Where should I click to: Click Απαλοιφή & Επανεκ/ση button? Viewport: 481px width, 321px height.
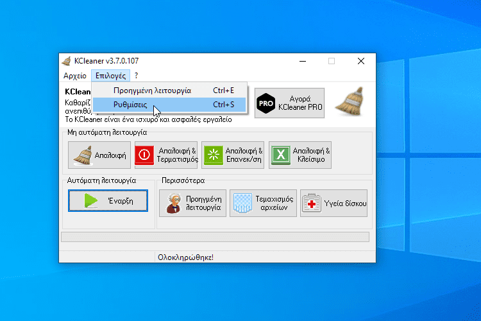coord(233,155)
